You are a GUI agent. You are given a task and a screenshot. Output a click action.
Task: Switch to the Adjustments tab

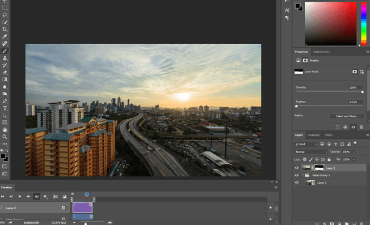point(321,52)
